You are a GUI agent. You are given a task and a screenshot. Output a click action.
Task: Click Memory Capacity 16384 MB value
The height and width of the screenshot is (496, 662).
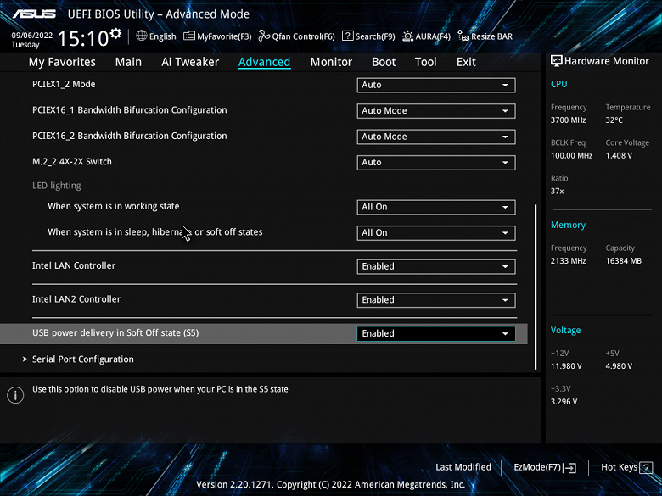624,261
